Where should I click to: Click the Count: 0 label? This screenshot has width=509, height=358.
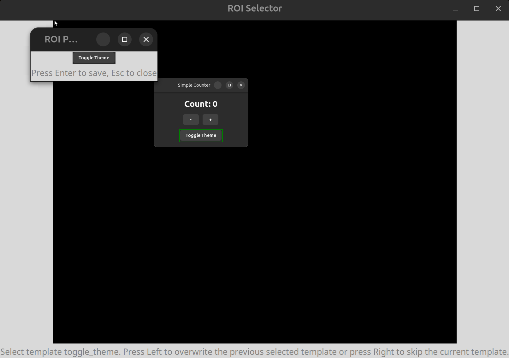[201, 104]
